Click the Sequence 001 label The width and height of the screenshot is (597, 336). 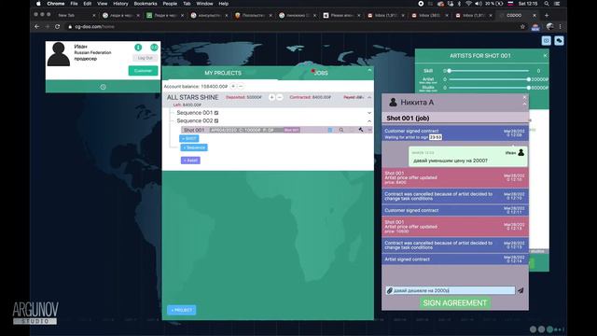pyautogui.click(x=195, y=113)
